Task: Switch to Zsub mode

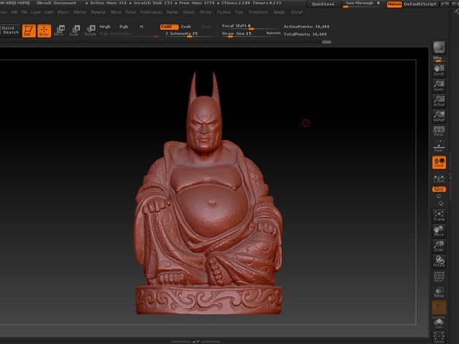Action: click(186, 26)
